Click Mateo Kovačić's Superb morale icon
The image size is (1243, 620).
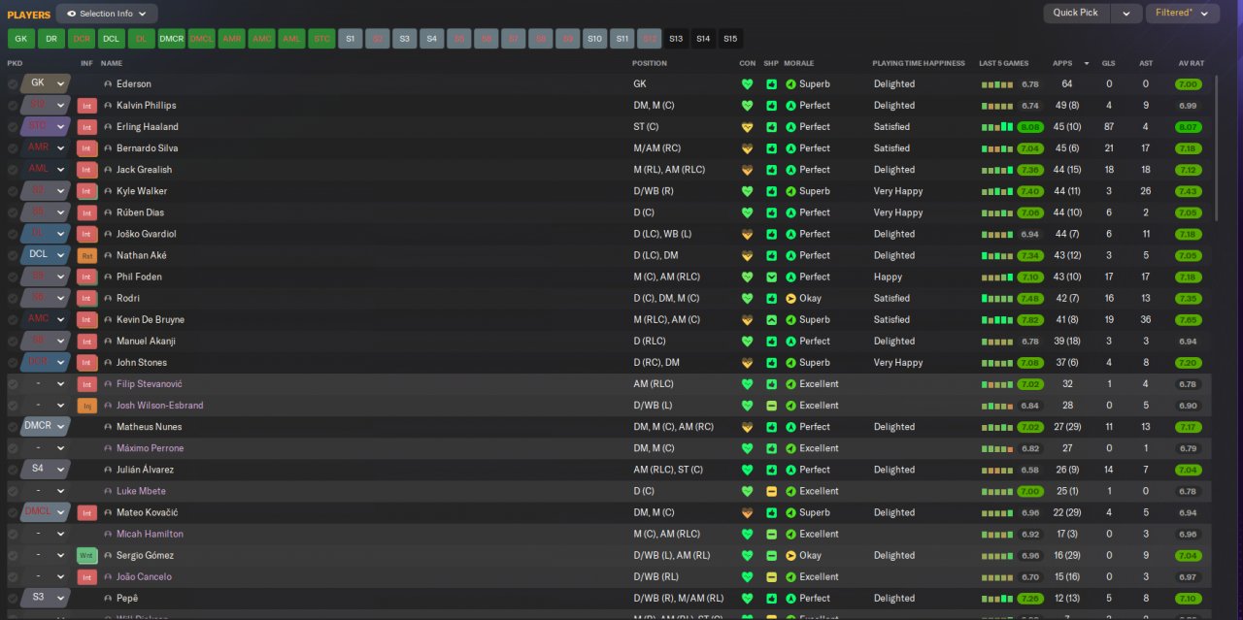790,512
